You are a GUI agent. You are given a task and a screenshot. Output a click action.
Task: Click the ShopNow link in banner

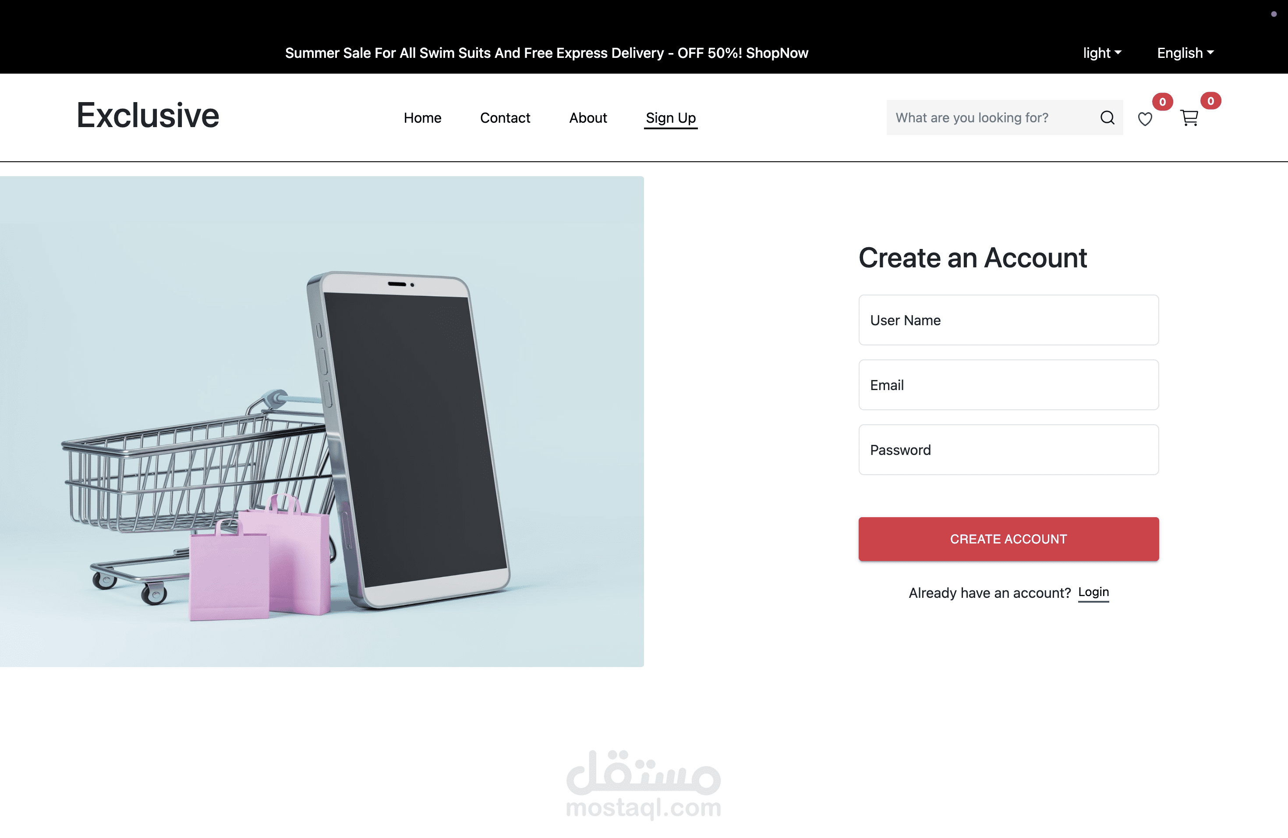point(777,53)
